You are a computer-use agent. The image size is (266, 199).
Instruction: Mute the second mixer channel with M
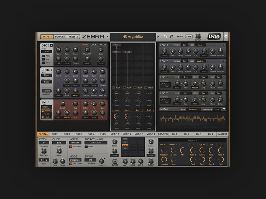pos(124,88)
